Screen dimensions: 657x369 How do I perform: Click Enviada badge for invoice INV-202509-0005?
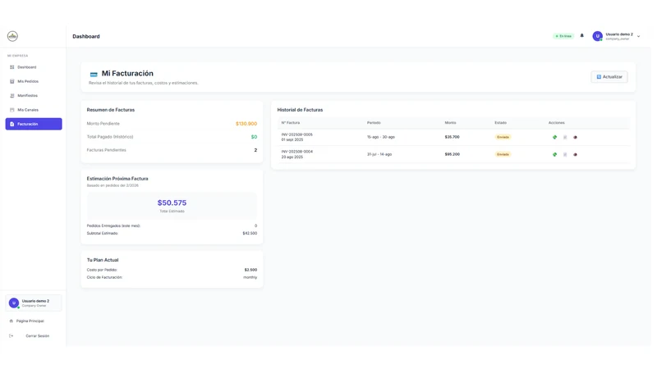(x=503, y=137)
